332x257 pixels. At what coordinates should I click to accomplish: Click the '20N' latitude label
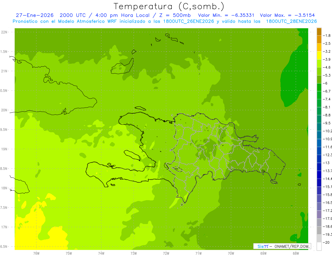(4, 110)
